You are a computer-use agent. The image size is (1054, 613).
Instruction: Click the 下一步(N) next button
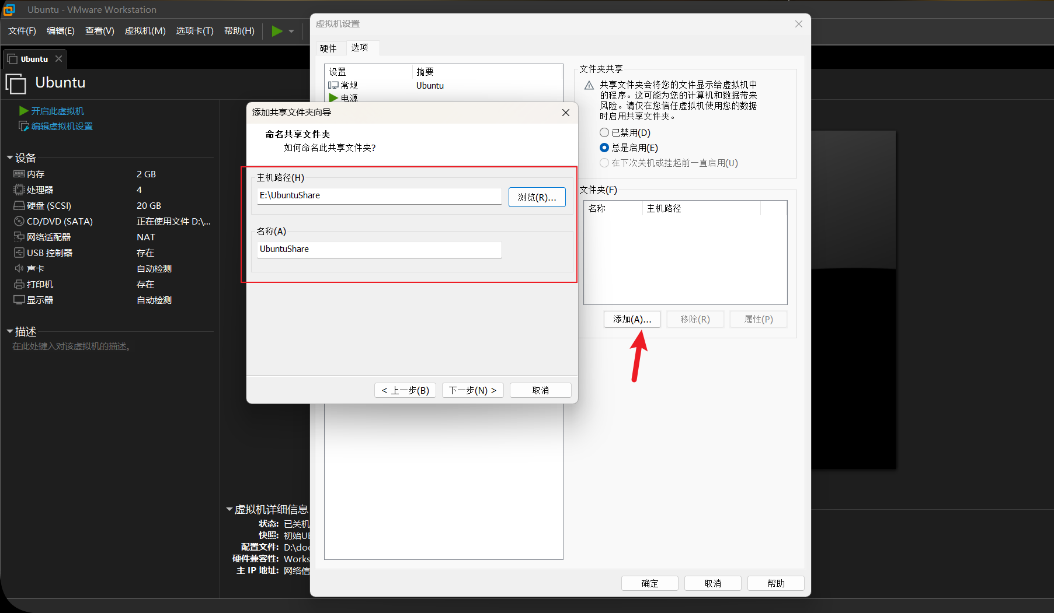(473, 390)
